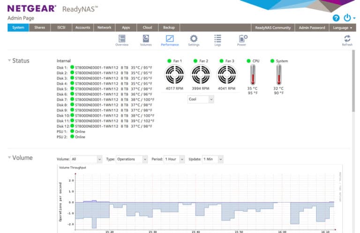
Task: Open the Language dropdown
Action: (343, 28)
